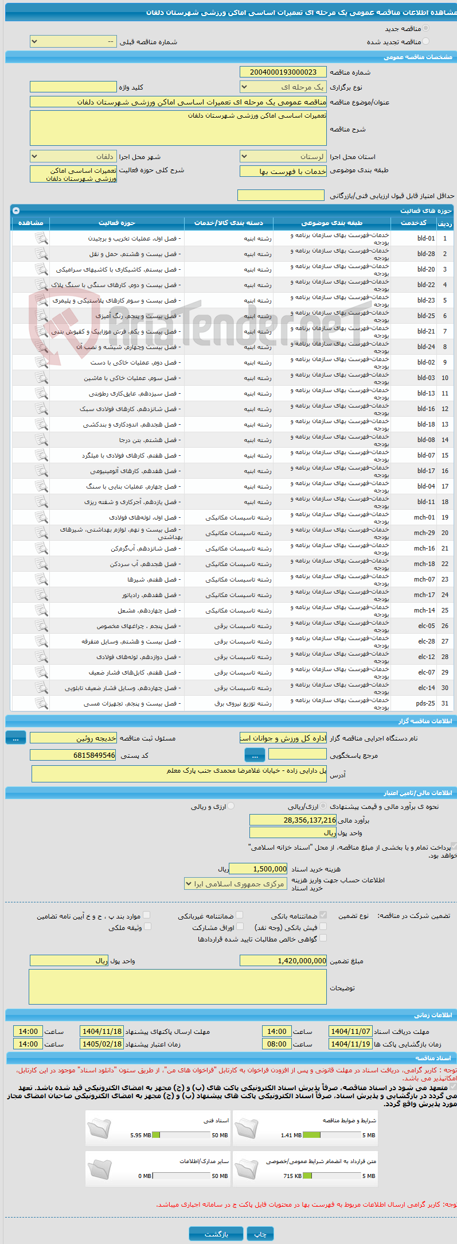Image resolution: width=457 pixels, height=1244 pixels.
Task: Click متن قرارداد file size bar
Action: pyautogui.click(x=331, y=1176)
